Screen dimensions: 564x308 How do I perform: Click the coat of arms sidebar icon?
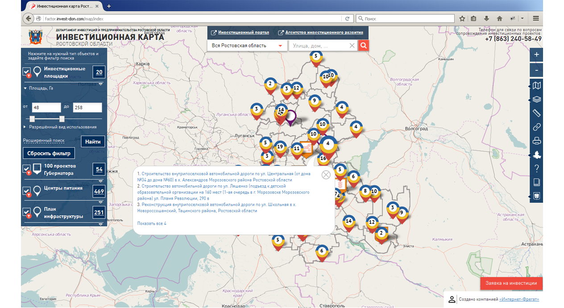coord(537,196)
